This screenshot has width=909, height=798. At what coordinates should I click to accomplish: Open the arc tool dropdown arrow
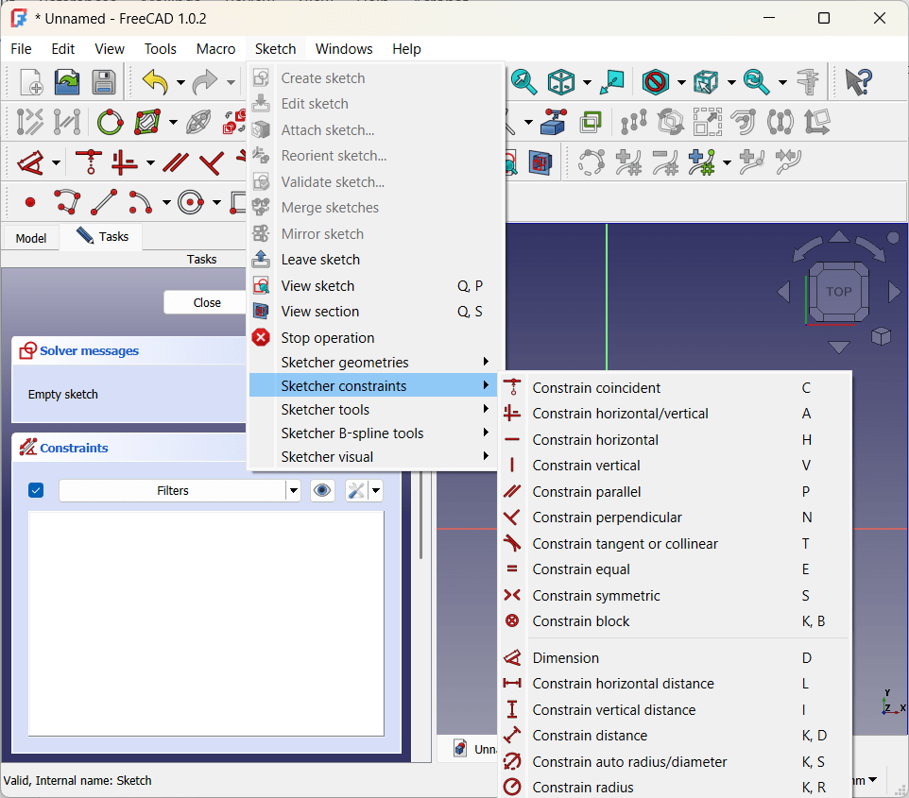pyautogui.click(x=167, y=203)
